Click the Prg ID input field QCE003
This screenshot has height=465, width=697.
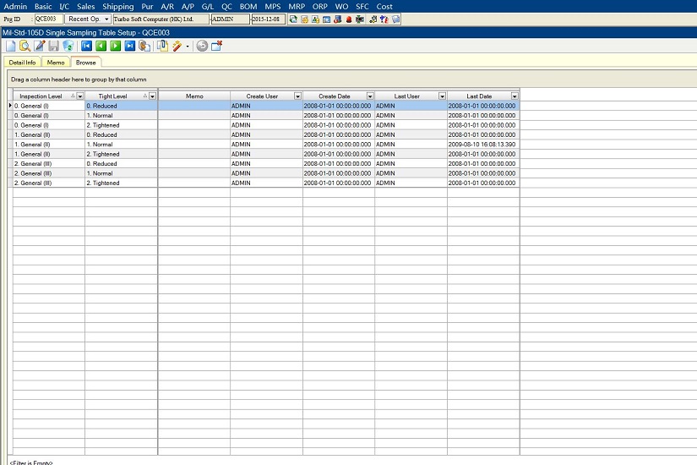[x=49, y=19]
